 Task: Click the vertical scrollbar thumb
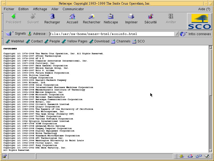point(211,72)
